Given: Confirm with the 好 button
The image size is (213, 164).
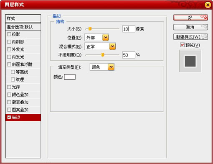Looking at the screenshot, I should point(190,18).
